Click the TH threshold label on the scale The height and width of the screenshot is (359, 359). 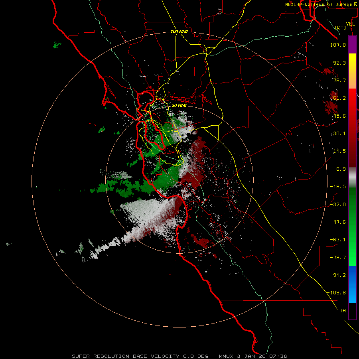[x=343, y=311]
